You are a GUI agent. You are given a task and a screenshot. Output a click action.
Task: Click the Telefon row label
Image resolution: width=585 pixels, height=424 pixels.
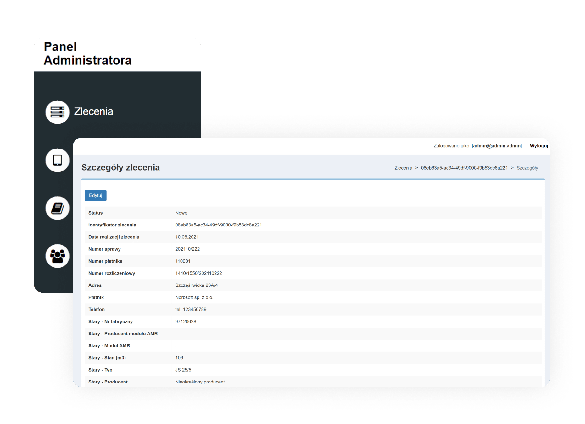(97, 309)
